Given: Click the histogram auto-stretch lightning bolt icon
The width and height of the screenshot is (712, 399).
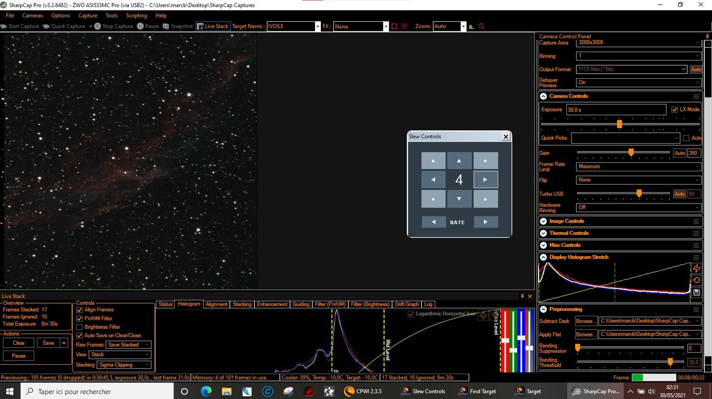Looking at the screenshot, I should click(x=696, y=269).
